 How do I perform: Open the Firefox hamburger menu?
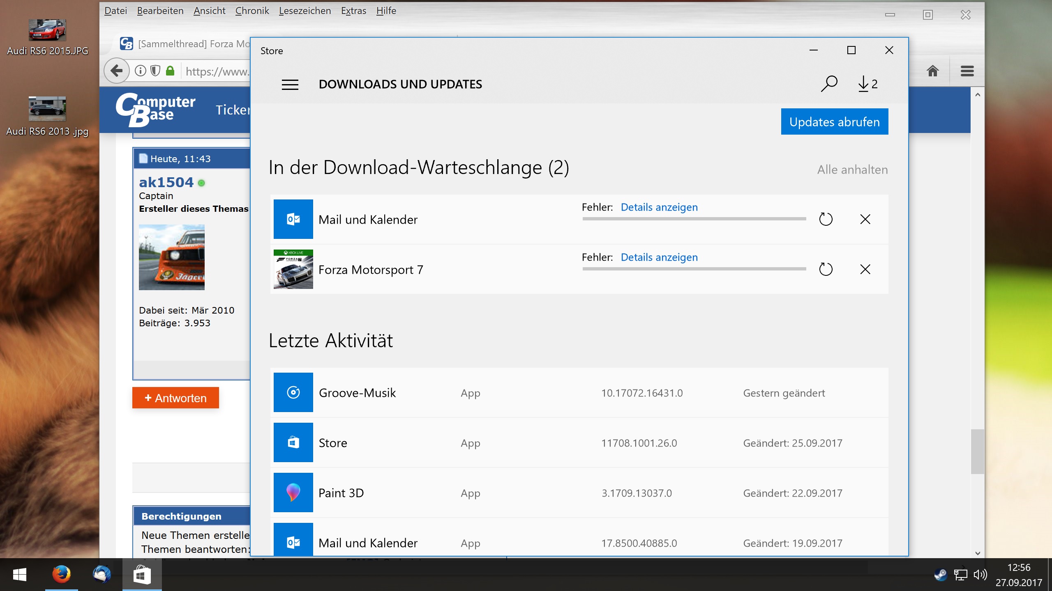pos(967,71)
